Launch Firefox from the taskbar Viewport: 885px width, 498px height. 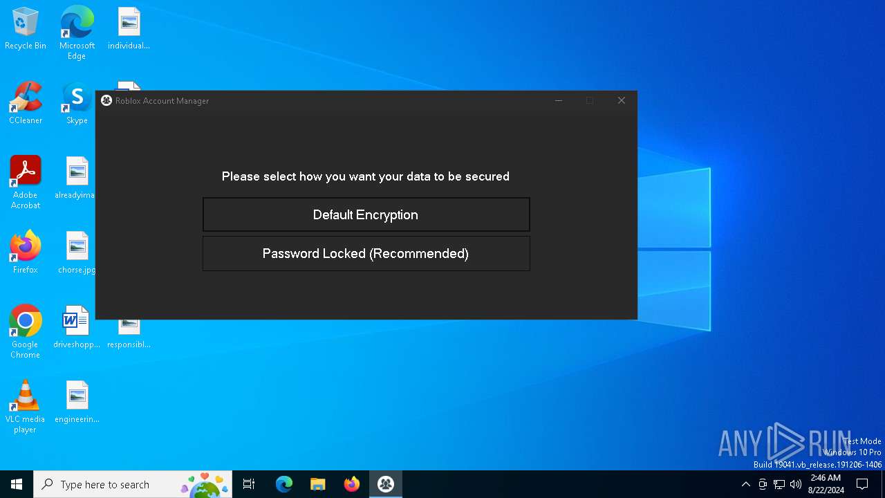pos(352,484)
